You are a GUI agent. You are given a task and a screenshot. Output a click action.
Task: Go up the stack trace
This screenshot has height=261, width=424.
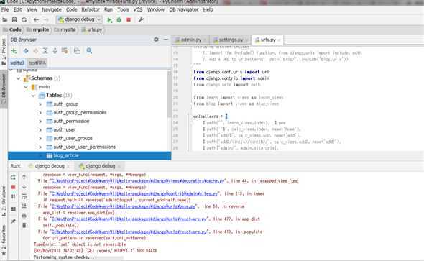pos(24,177)
